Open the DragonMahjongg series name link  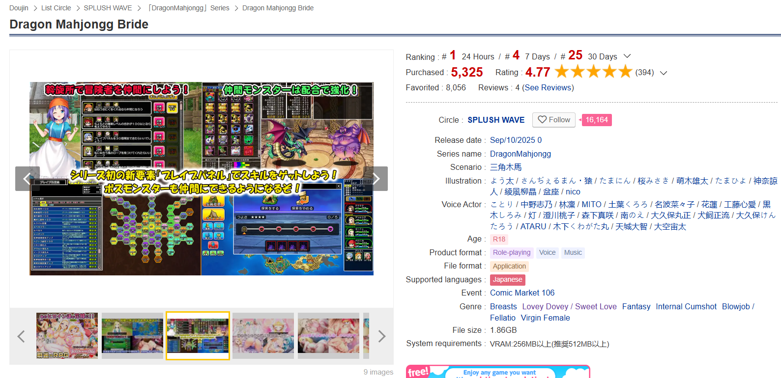point(521,154)
